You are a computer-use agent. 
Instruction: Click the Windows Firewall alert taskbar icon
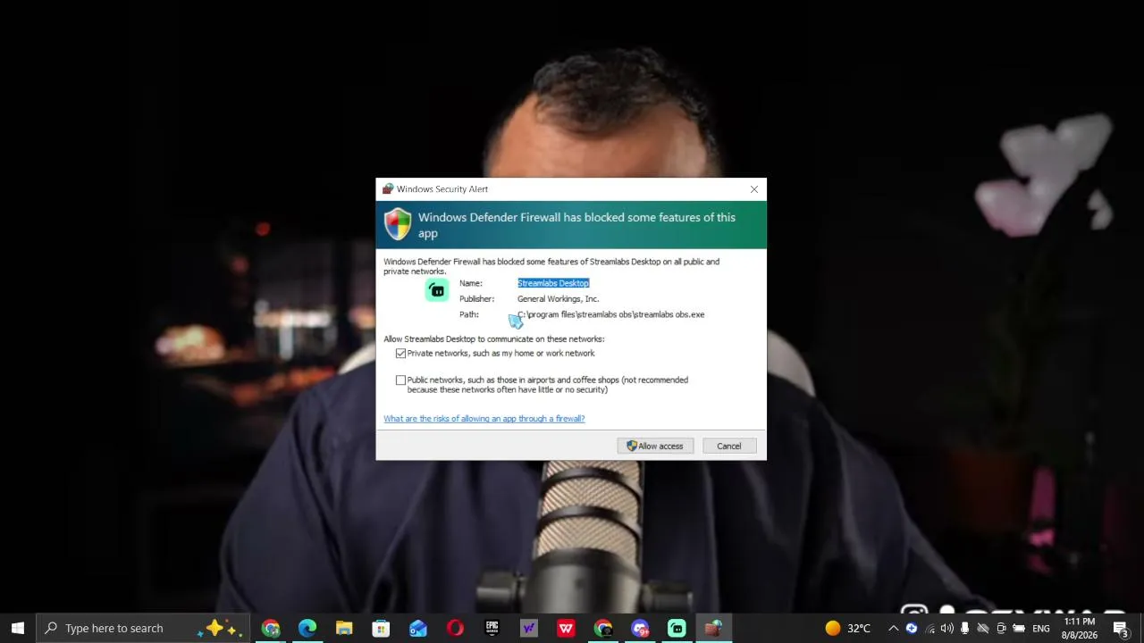pos(713,628)
